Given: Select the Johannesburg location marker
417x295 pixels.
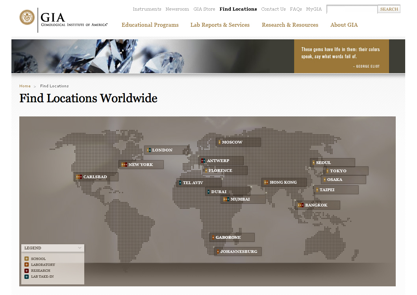Looking at the screenshot, I should (x=238, y=251).
